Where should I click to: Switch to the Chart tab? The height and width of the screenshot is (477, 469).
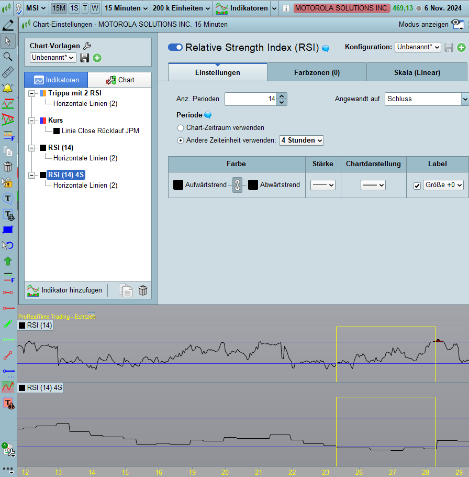[120, 80]
